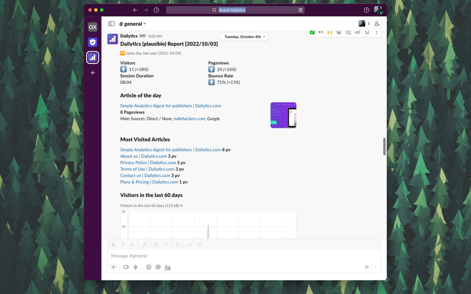Image resolution: width=471 pixels, height=294 pixels.
Task: React with eyes emoji
Action: click(321, 32)
